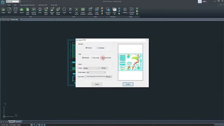Image resolution: width=224 pixels, height=126 pixels.
Task: Switch to the Model layout tab
Action: [12, 121]
